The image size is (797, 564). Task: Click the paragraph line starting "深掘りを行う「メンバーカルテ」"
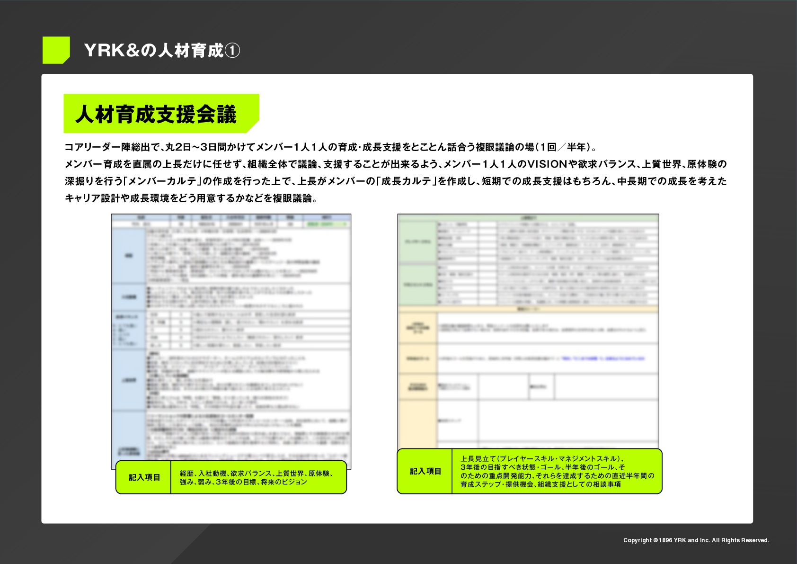point(396,181)
